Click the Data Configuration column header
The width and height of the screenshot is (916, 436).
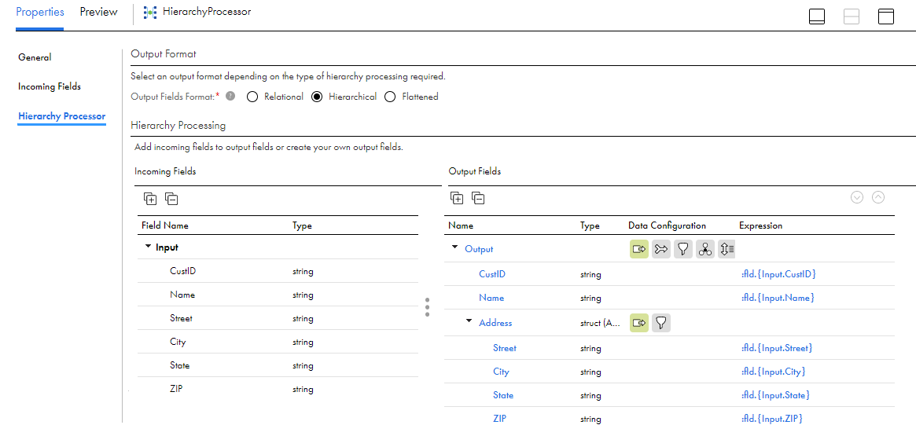click(667, 225)
